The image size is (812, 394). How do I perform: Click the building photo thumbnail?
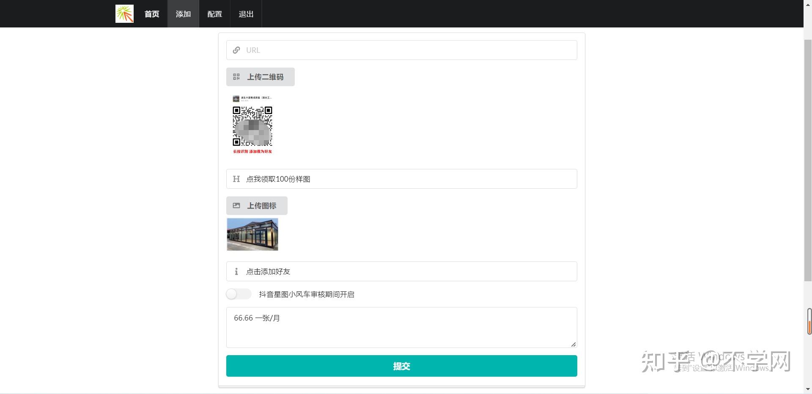252,234
